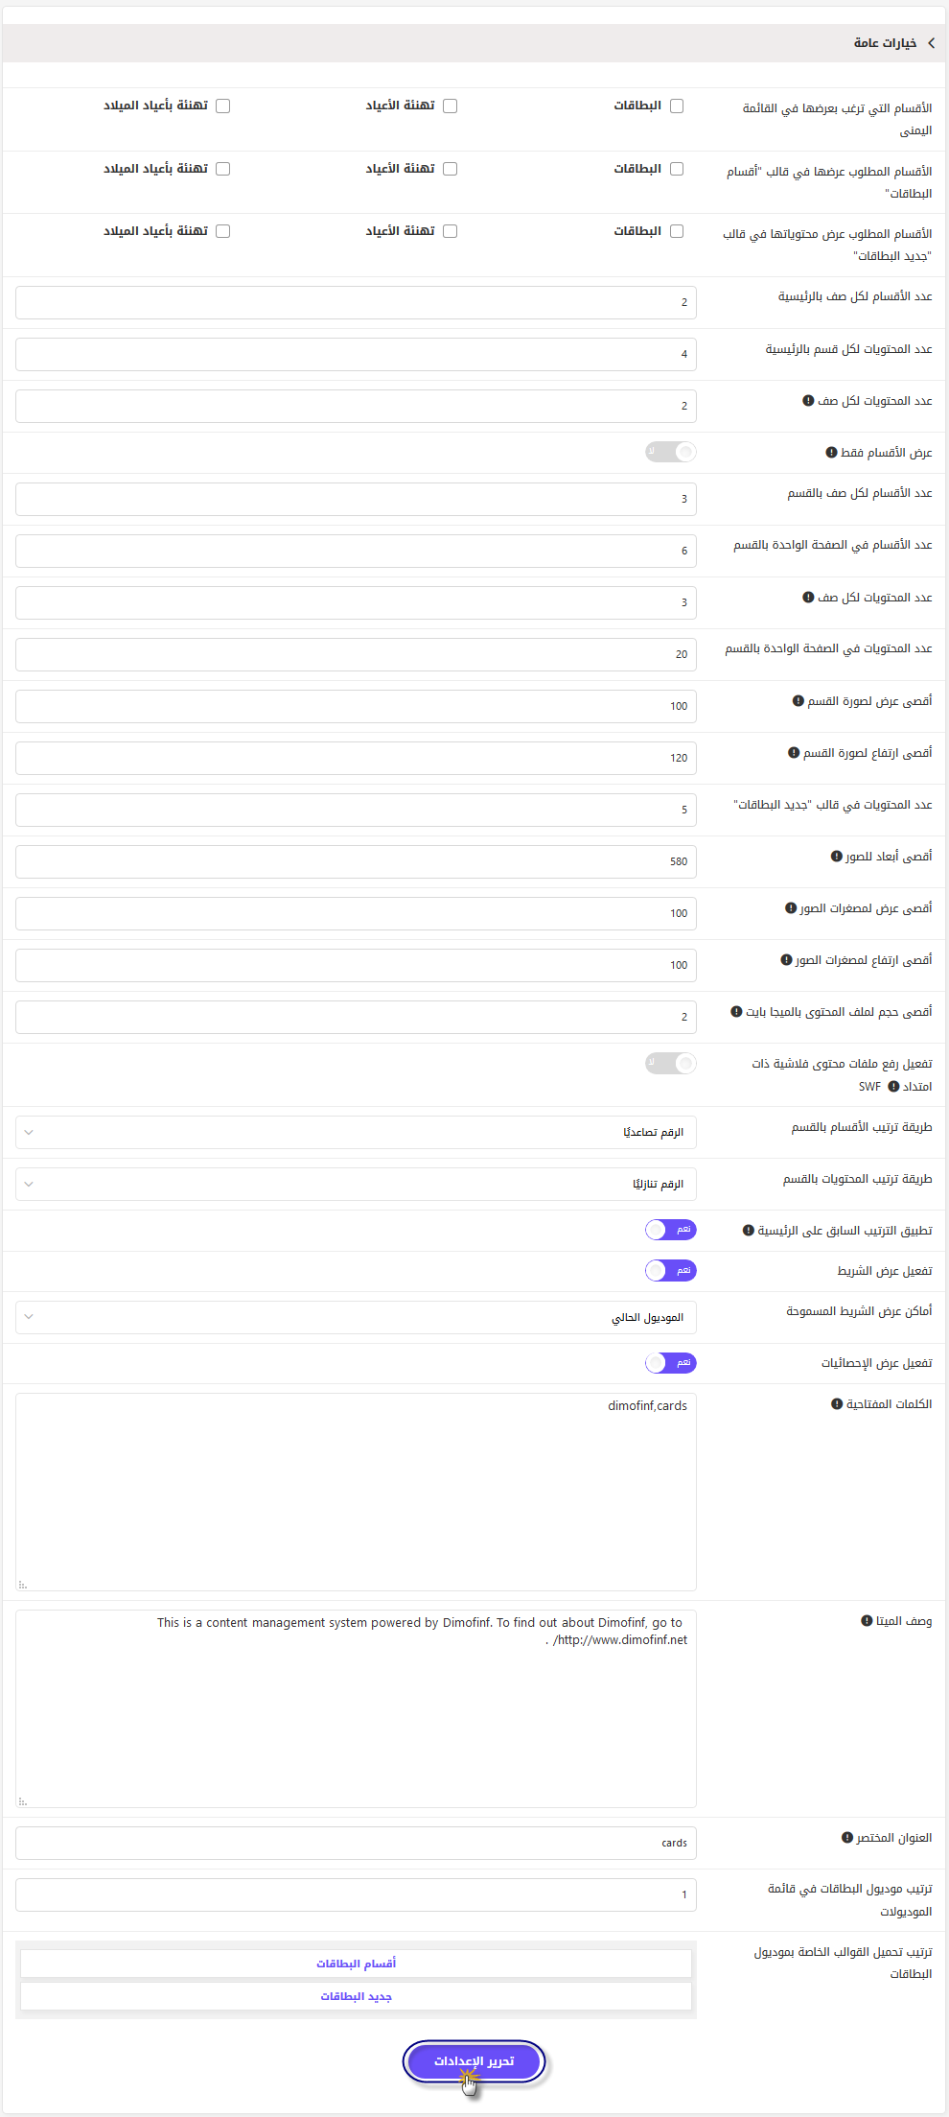Viewport: 949px width, 2117px height.
Task: Select جديد البطاقات template item
Action: tap(356, 1996)
